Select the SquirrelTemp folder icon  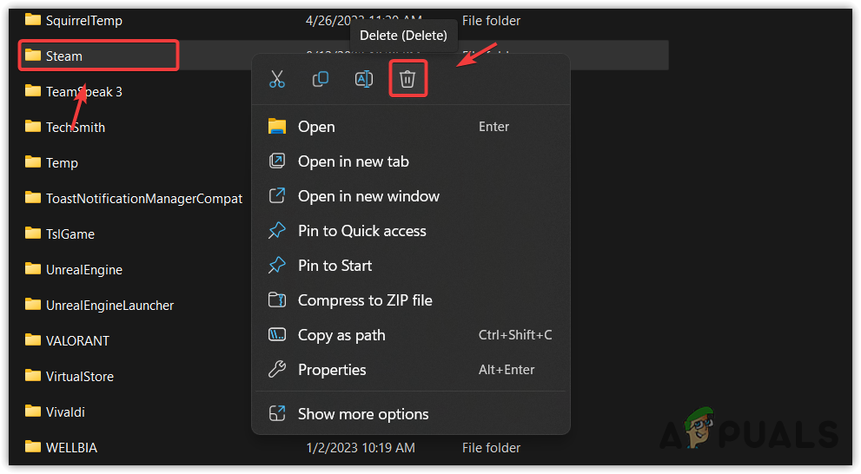coord(33,19)
